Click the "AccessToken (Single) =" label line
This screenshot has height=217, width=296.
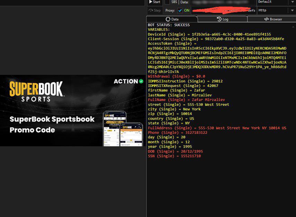pos(172,43)
